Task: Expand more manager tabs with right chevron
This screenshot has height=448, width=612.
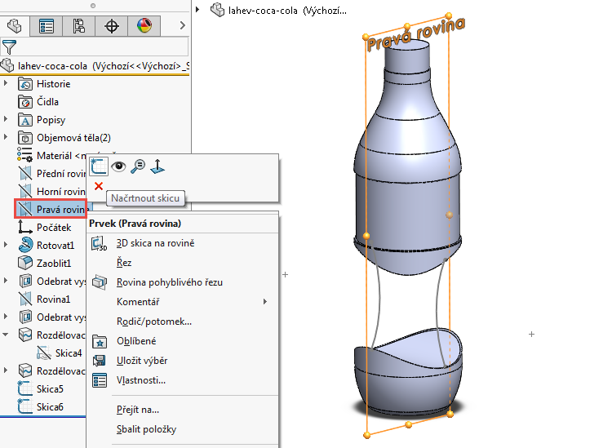Action: [182, 26]
